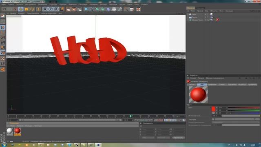Image resolution: width=261 pixels, height=147 pixels.
Task: Click the volume icon in system tray
Action: click(237, 145)
